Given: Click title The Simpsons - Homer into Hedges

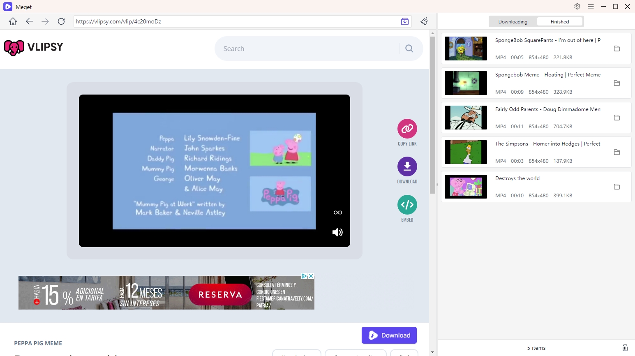Looking at the screenshot, I should (548, 144).
